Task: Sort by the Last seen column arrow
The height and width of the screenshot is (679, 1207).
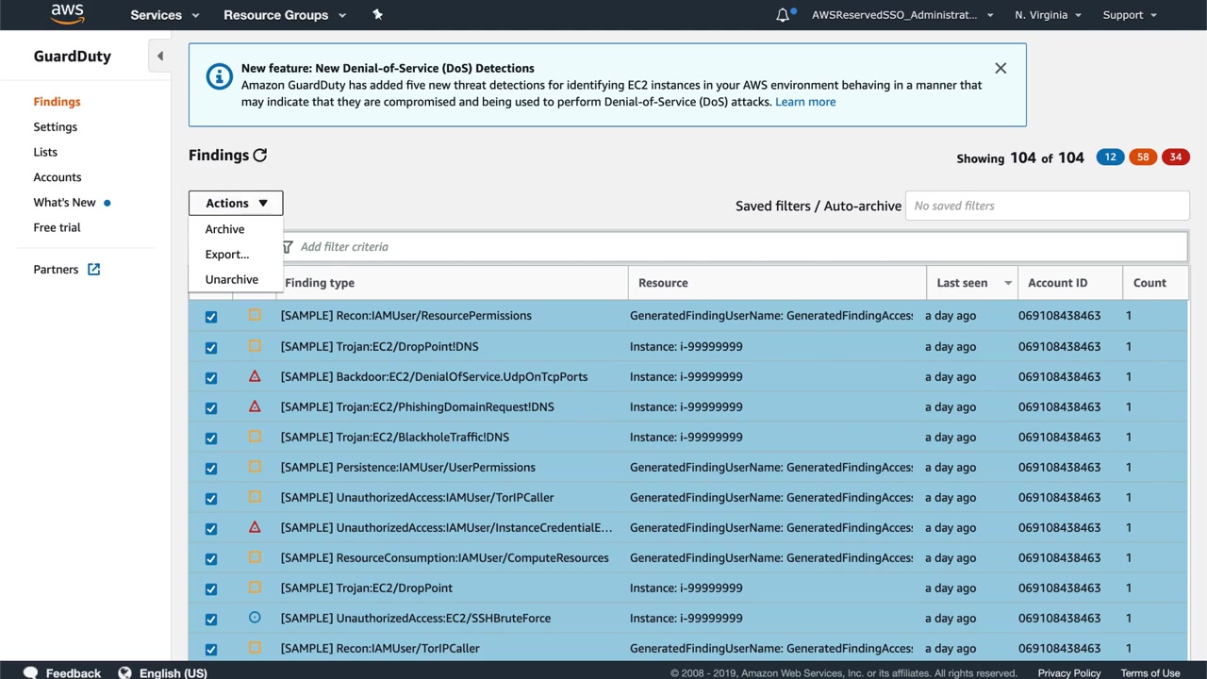Action: [x=1007, y=283]
